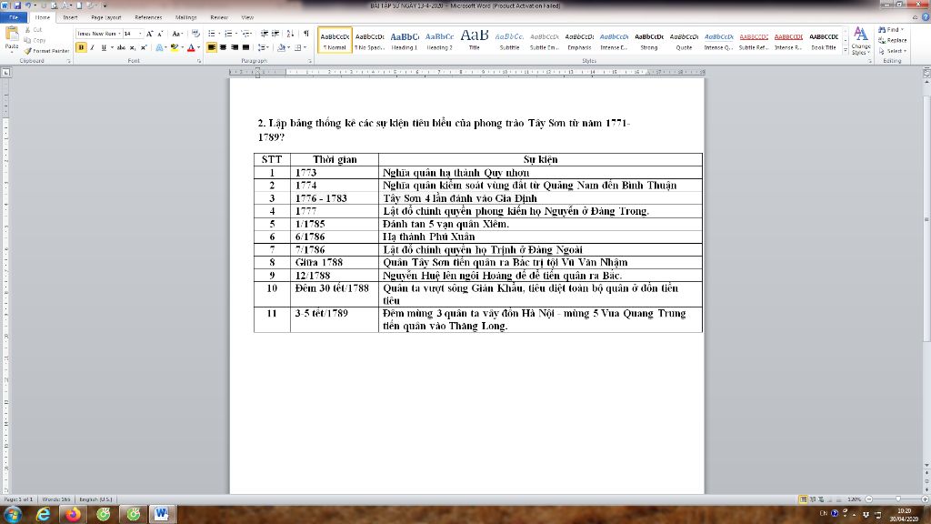
Task: Undo the last action
Action: (x=27, y=5)
